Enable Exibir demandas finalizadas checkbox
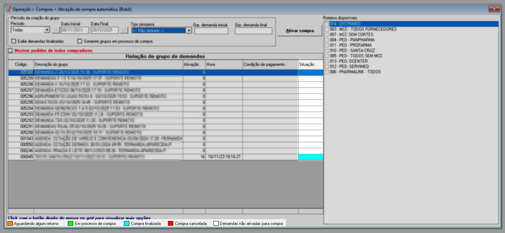 pos(14,41)
